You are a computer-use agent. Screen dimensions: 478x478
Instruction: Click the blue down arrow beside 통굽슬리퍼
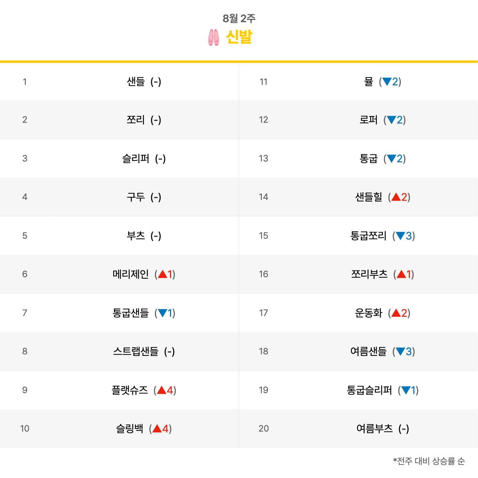406,390
